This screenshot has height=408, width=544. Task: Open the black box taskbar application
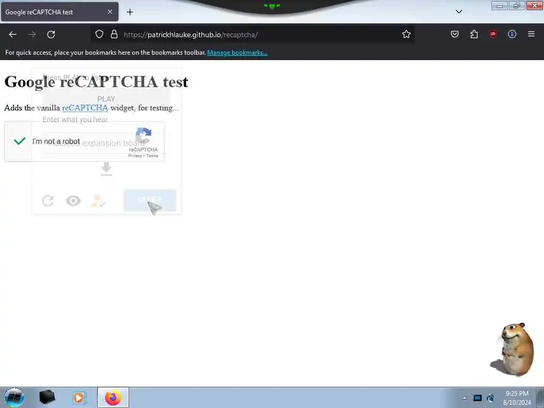(47, 397)
